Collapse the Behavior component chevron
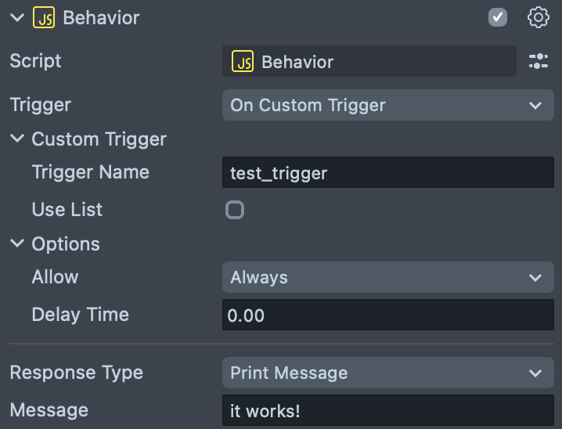562x429 pixels. point(17,18)
